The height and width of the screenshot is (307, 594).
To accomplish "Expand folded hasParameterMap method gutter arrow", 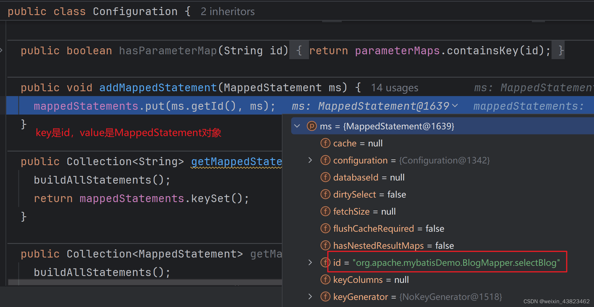I will pyautogui.click(x=1, y=51).
